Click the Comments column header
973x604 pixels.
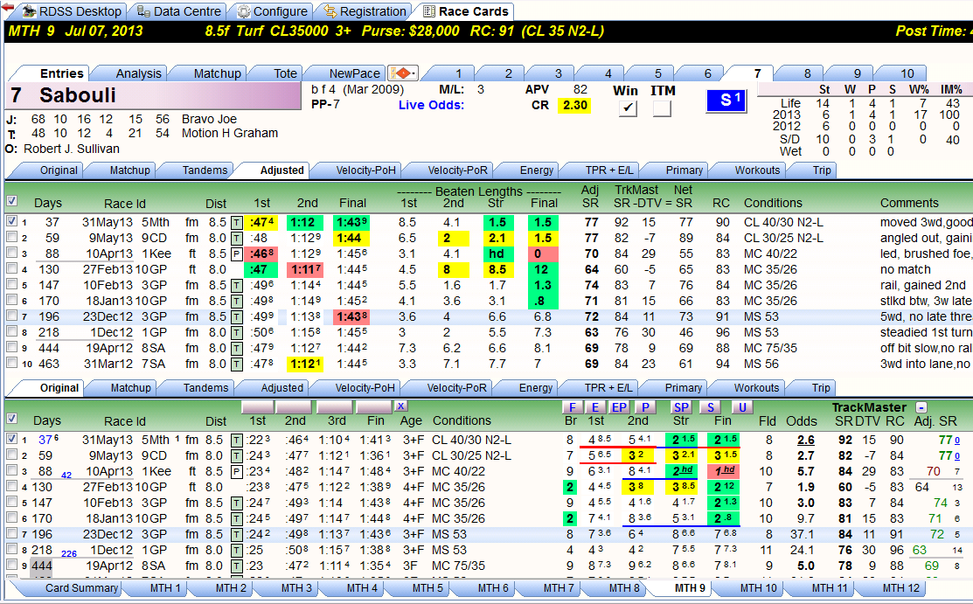click(x=909, y=203)
